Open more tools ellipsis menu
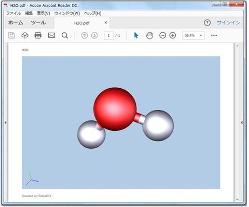 214,35
